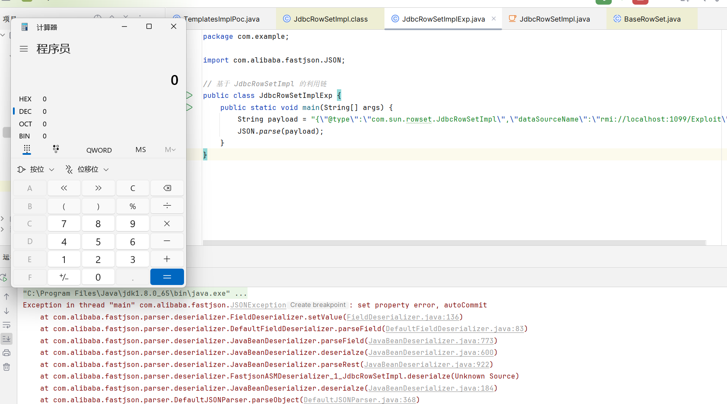The width and height of the screenshot is (727, 404).
Task: Click the equals key in calculator
Action: coord(167,277)
